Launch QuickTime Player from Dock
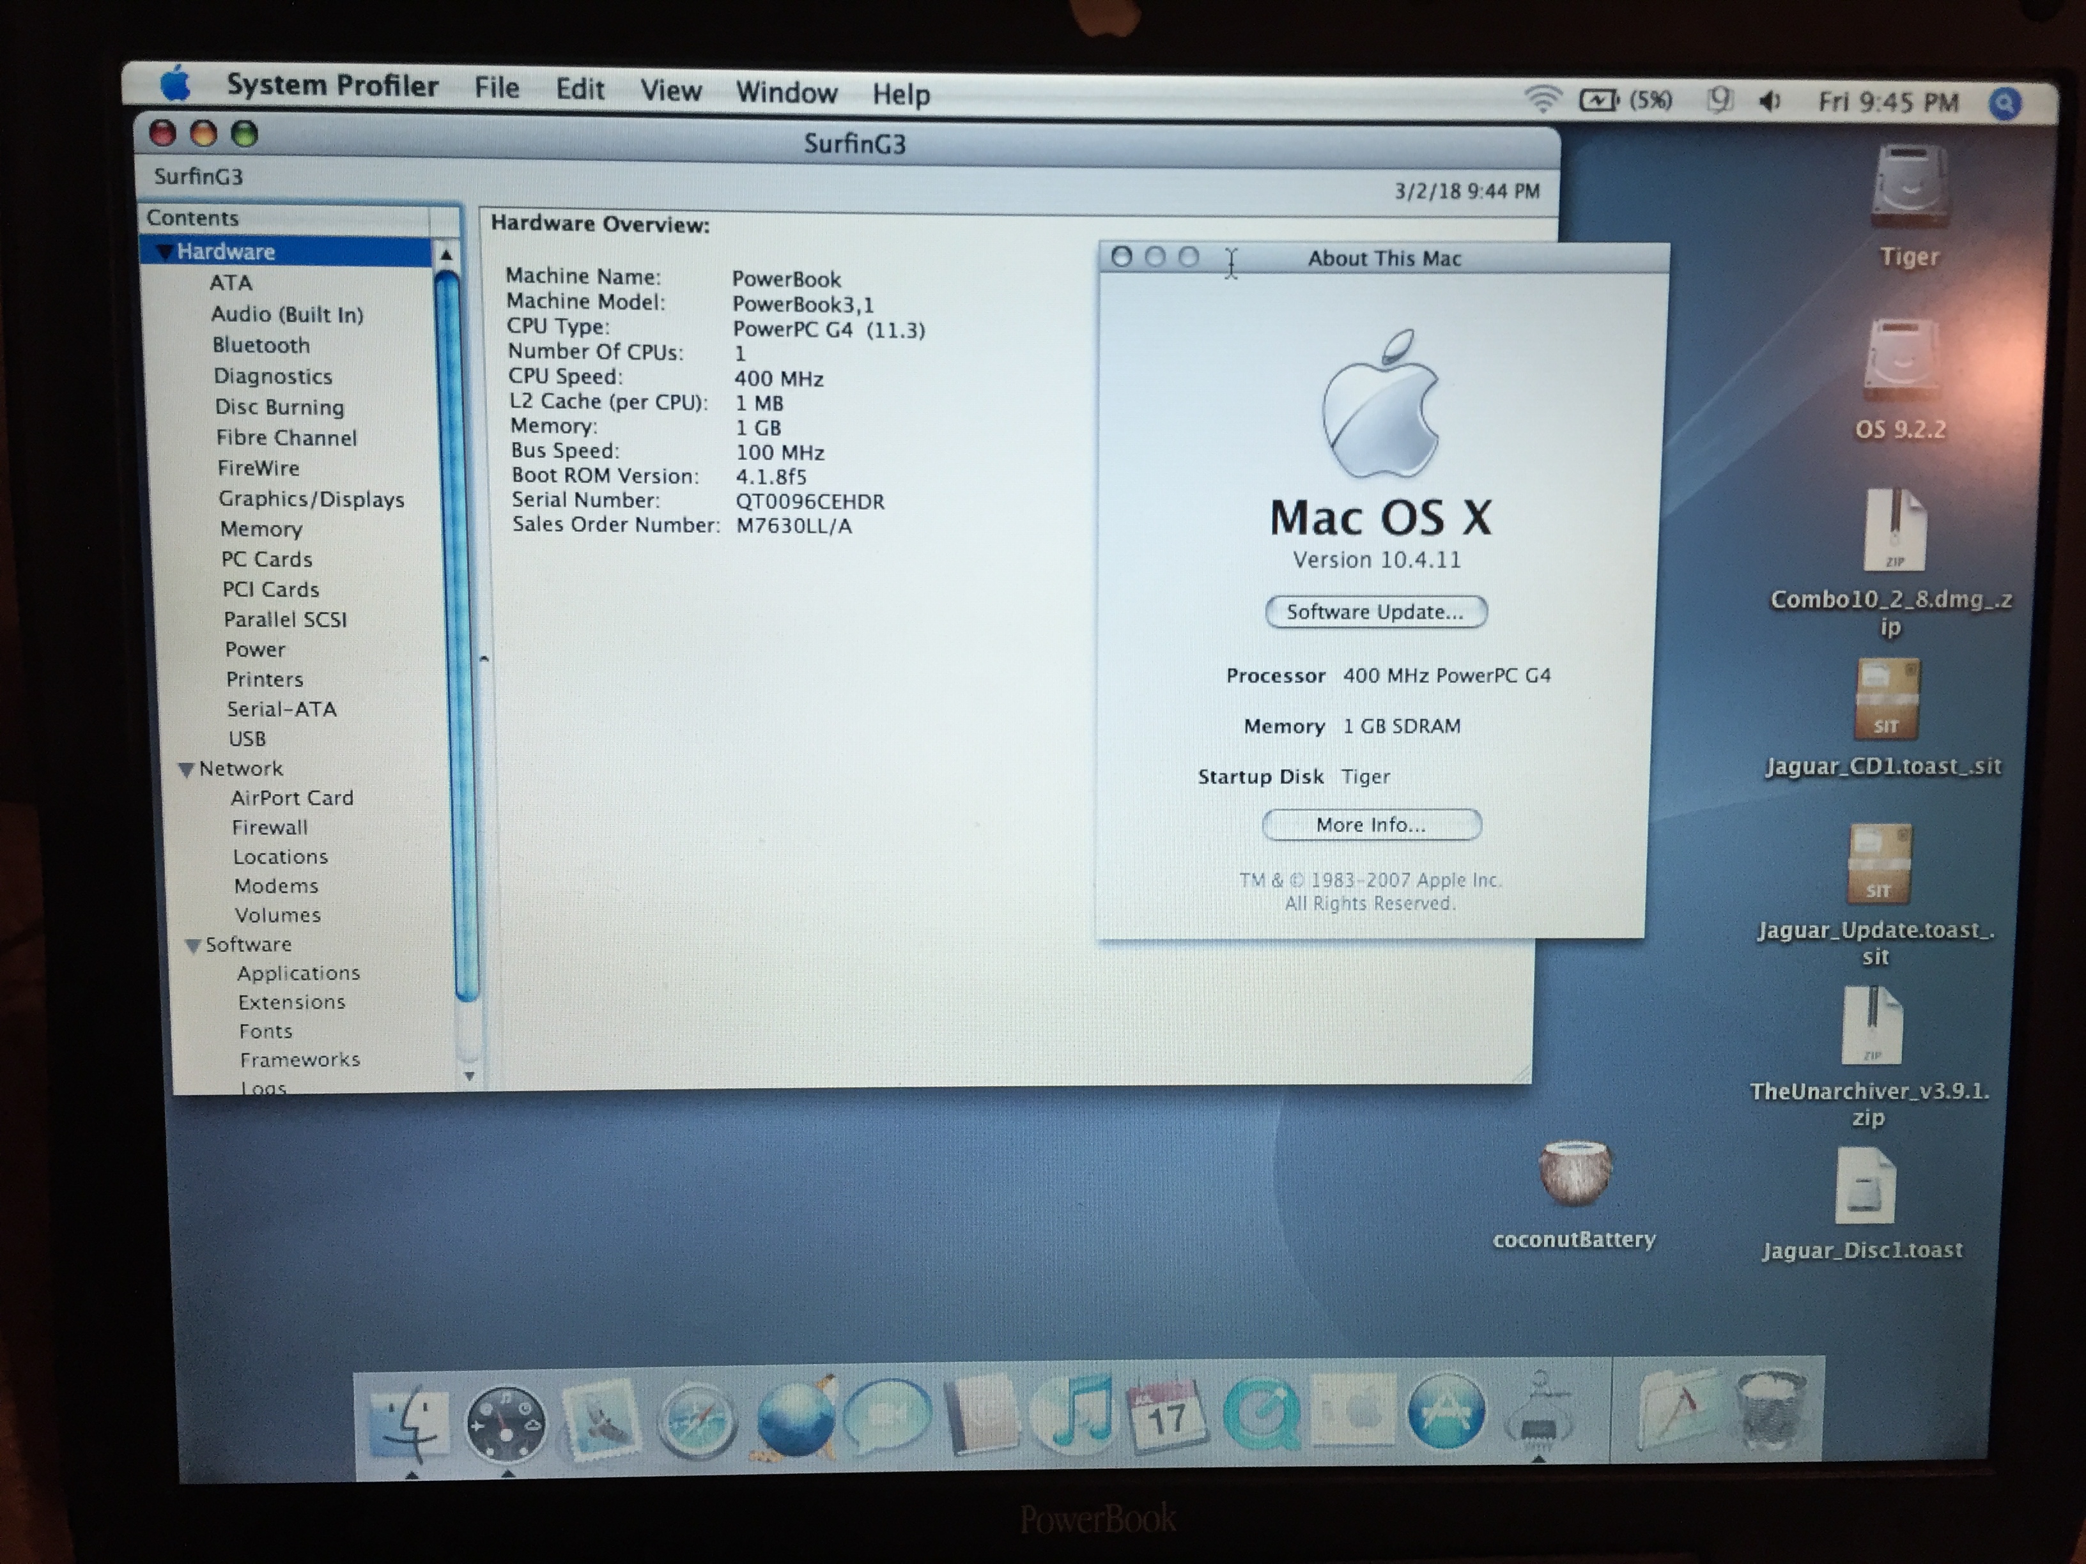 point(1261,1412)
